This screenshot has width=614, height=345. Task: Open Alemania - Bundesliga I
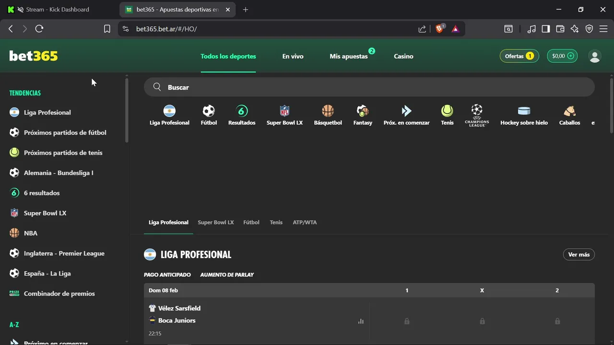coord(59,173)
